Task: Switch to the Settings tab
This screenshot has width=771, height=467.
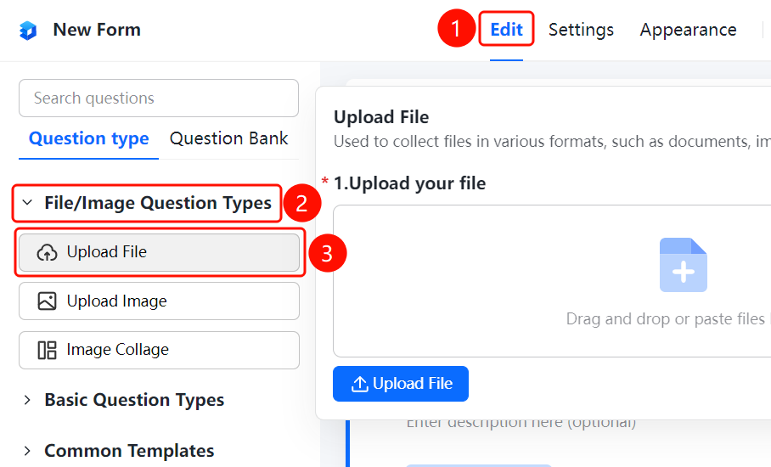Action: (x=581, y=30)
